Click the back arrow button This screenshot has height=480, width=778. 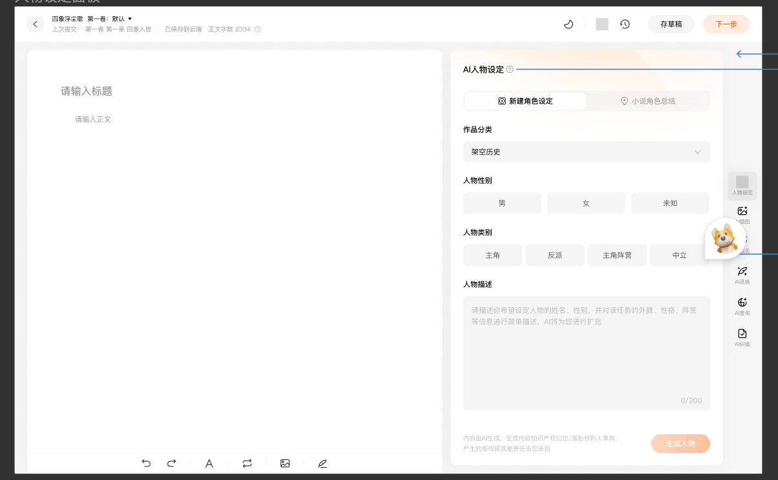coord(35,25)
